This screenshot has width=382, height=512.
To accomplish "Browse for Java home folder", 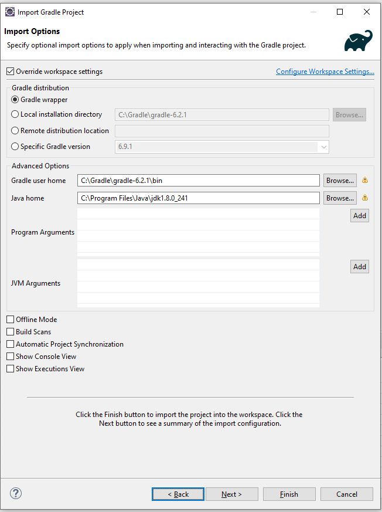I will point(340,198).
